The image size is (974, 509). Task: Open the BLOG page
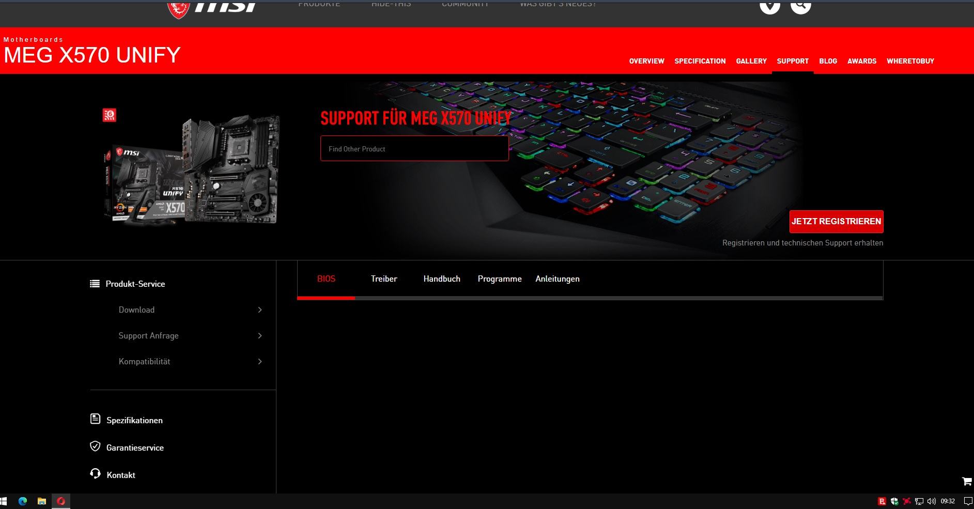pyautogui.click(x=828, y=61)
